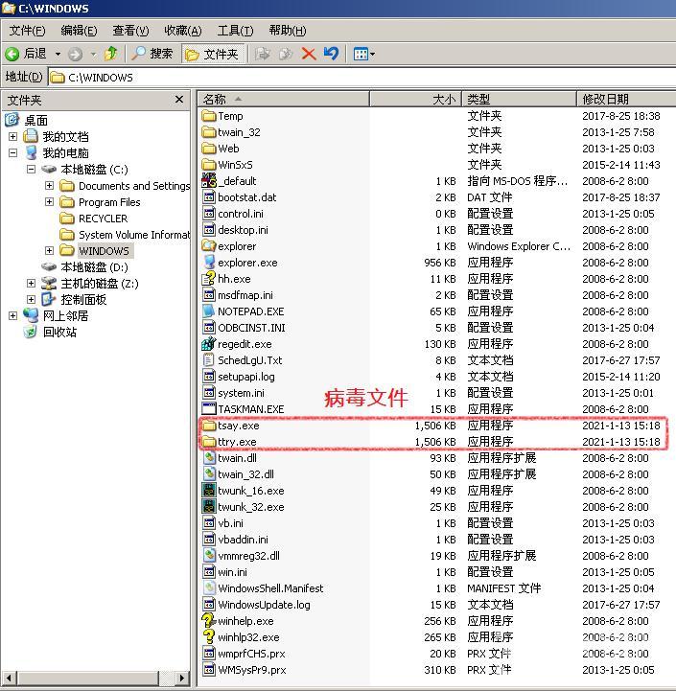Viewport: 676px width, 691px height.
Task: Open the 收藏(A) menu
Action: tap(182, 31)
